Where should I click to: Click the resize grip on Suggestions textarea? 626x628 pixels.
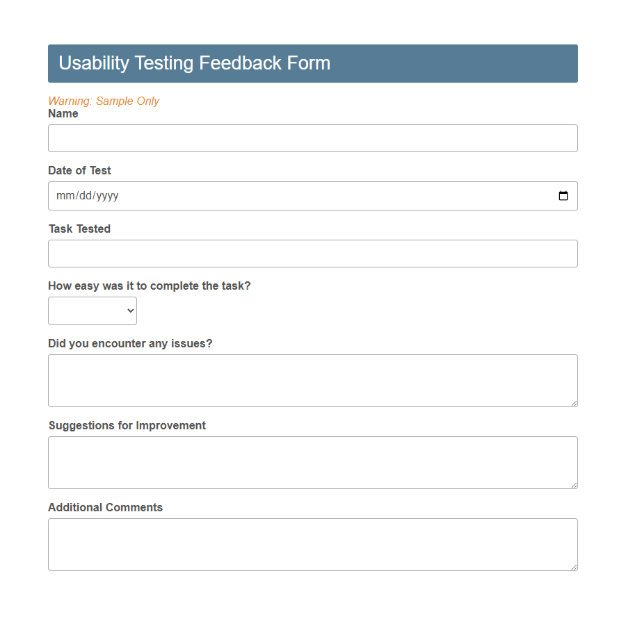(574, 486)
